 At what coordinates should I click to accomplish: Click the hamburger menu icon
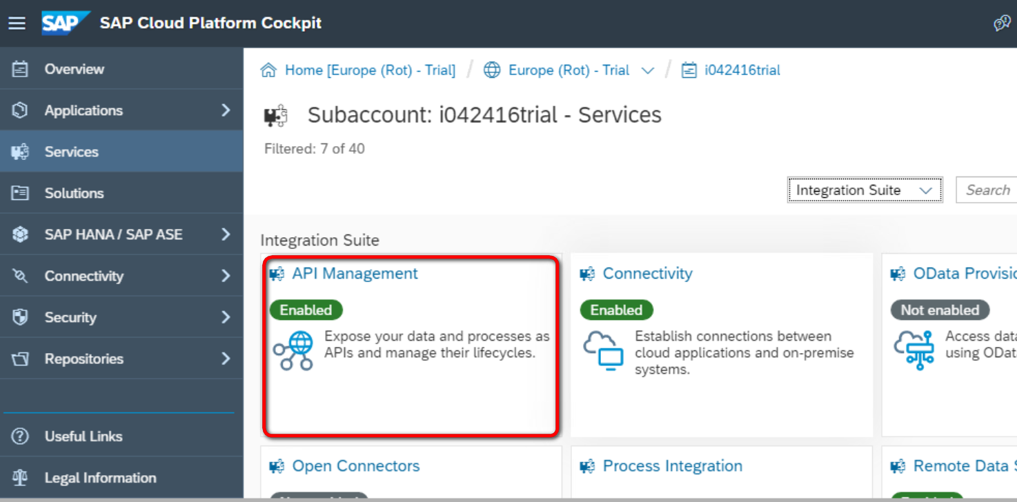[x=17, y=23]
